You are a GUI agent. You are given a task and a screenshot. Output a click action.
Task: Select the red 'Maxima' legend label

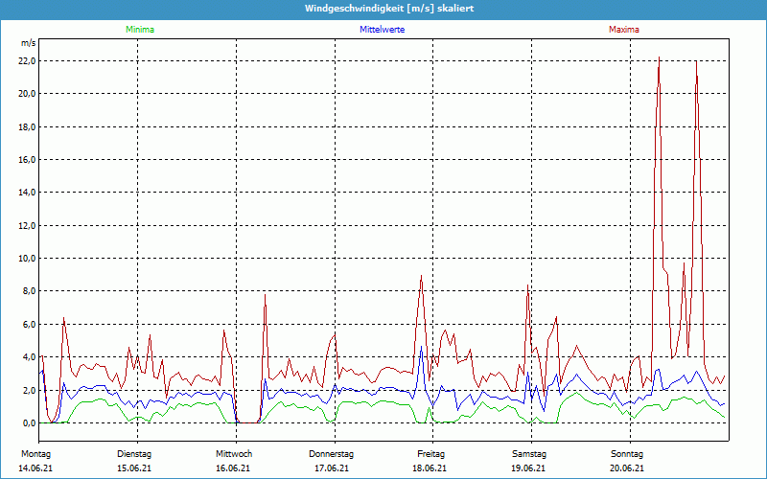pyautogui.click(x=623, y=30)
